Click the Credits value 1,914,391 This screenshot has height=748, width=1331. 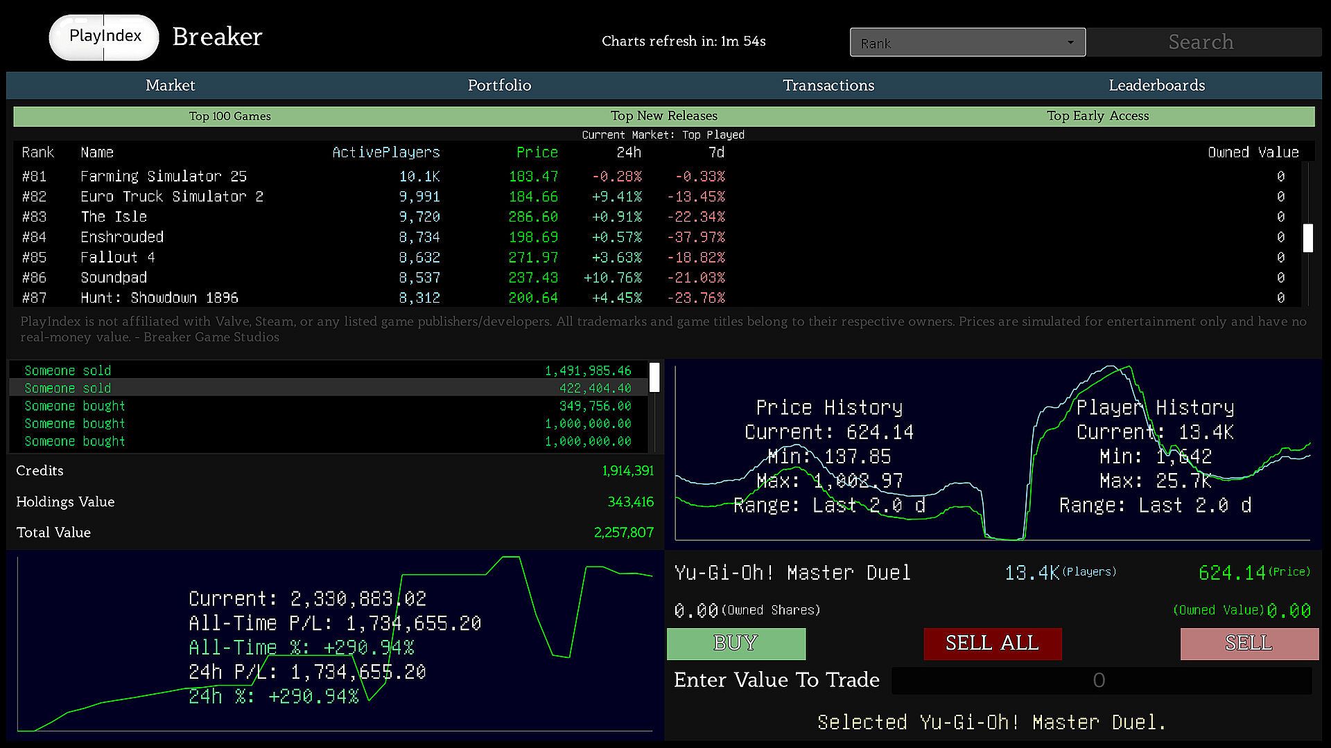coord(627,471)
